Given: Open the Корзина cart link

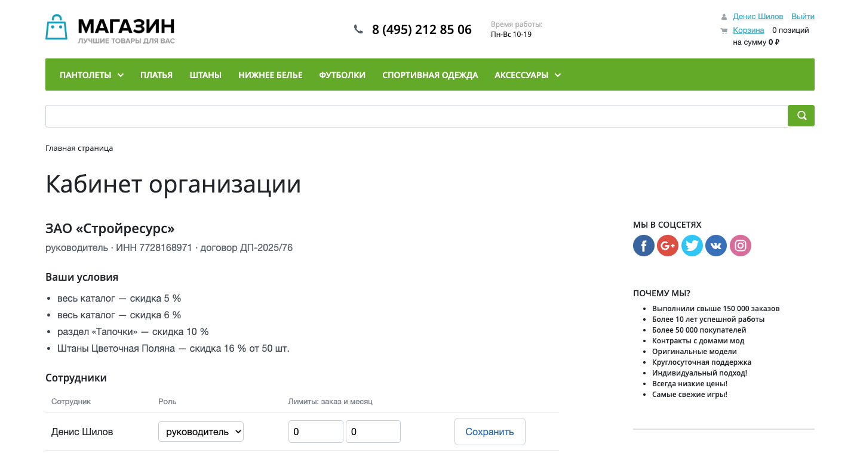Looking at the screenshot, I should (x=748, y=30).
